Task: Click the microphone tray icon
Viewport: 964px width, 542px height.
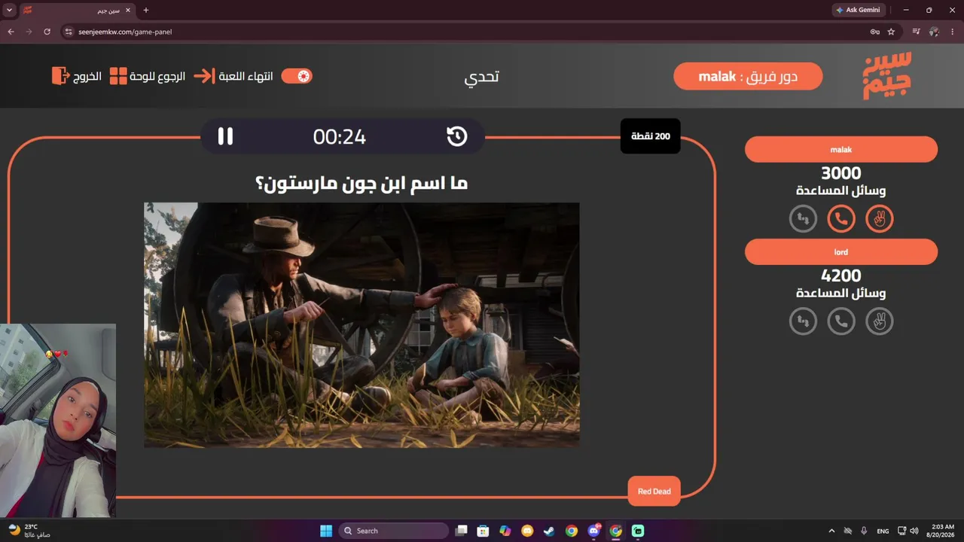Action: pyautogui.click(x=864, y=531)
